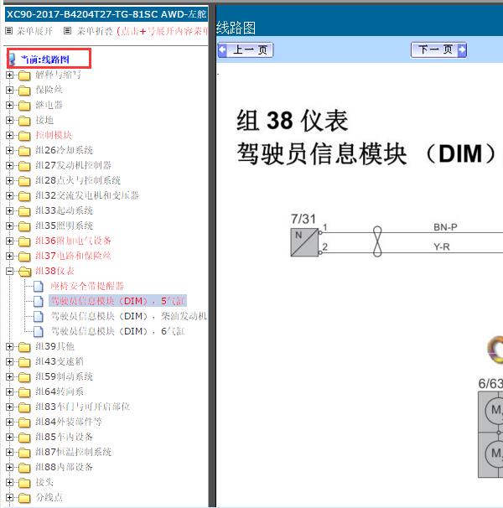
Task: Select the 组33起动系统 label
Action: point(65,210)
